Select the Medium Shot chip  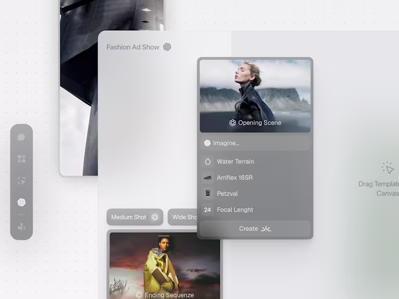click(x=135, y=217)
